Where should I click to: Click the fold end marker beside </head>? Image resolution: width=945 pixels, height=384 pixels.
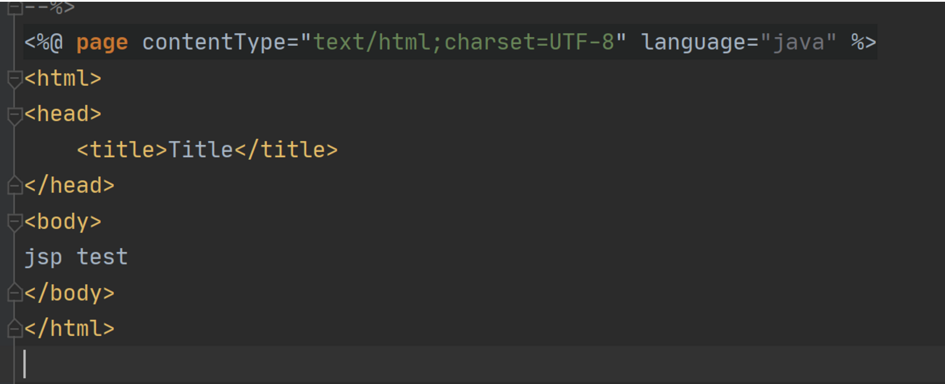15,186
